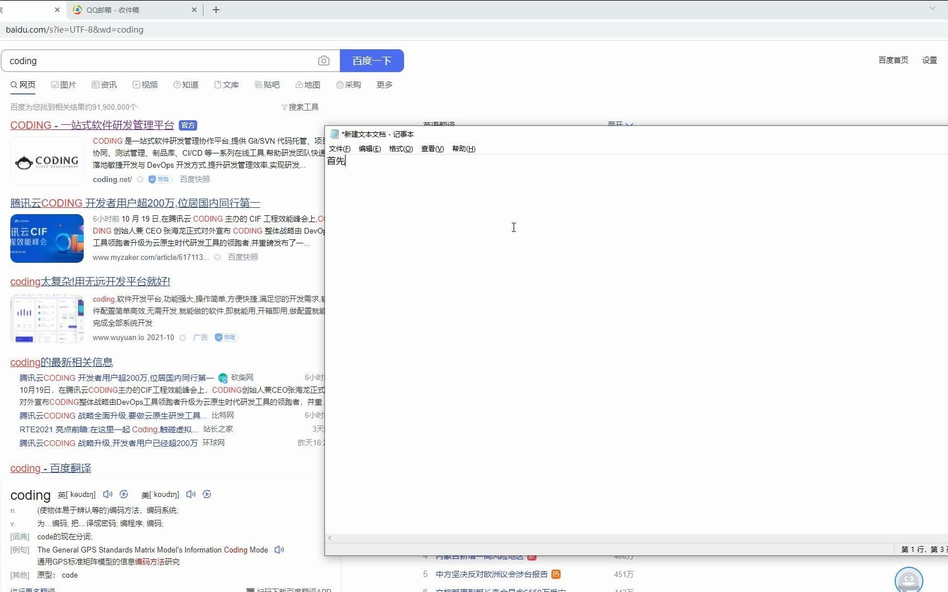This screenshot has height=592, width=948.
Task: Open the 视频 search tab
Action: coord(145,85)
